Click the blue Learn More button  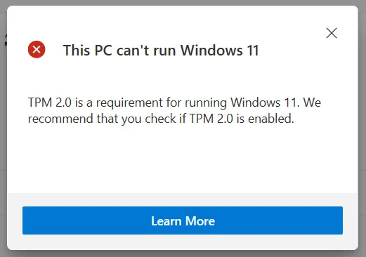point(183,220)
